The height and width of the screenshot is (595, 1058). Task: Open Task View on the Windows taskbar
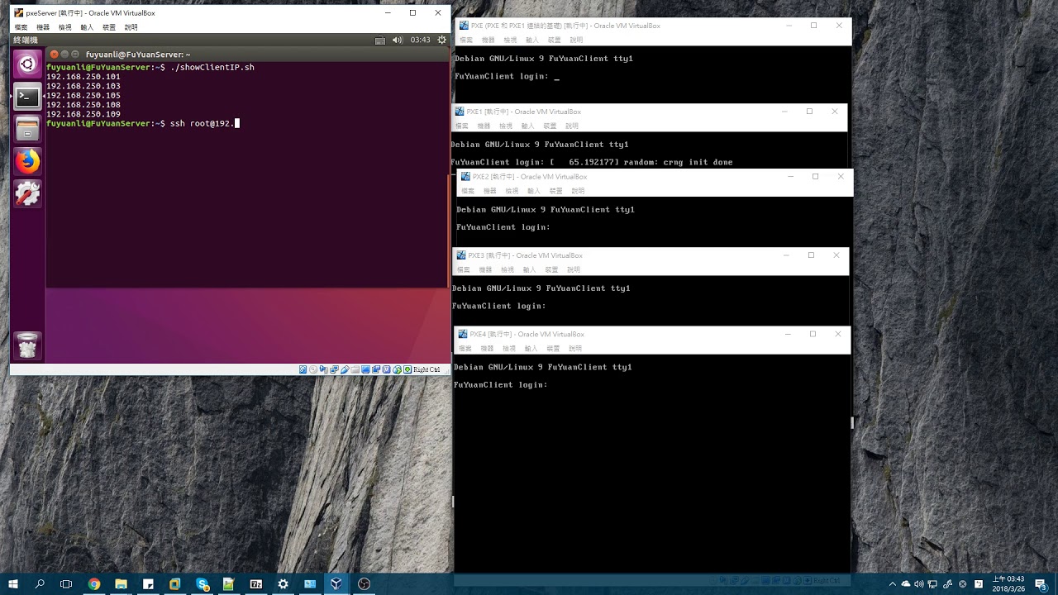pos(67,583)
